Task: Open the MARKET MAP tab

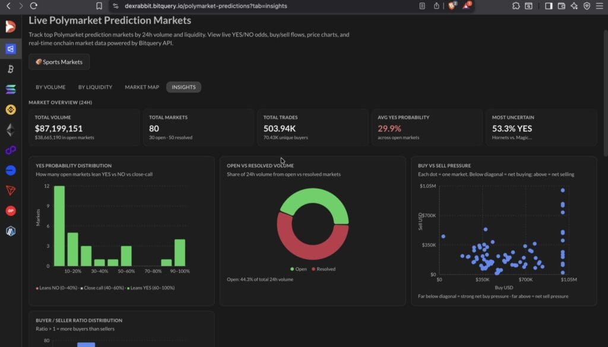Action: tap(142, 87)
